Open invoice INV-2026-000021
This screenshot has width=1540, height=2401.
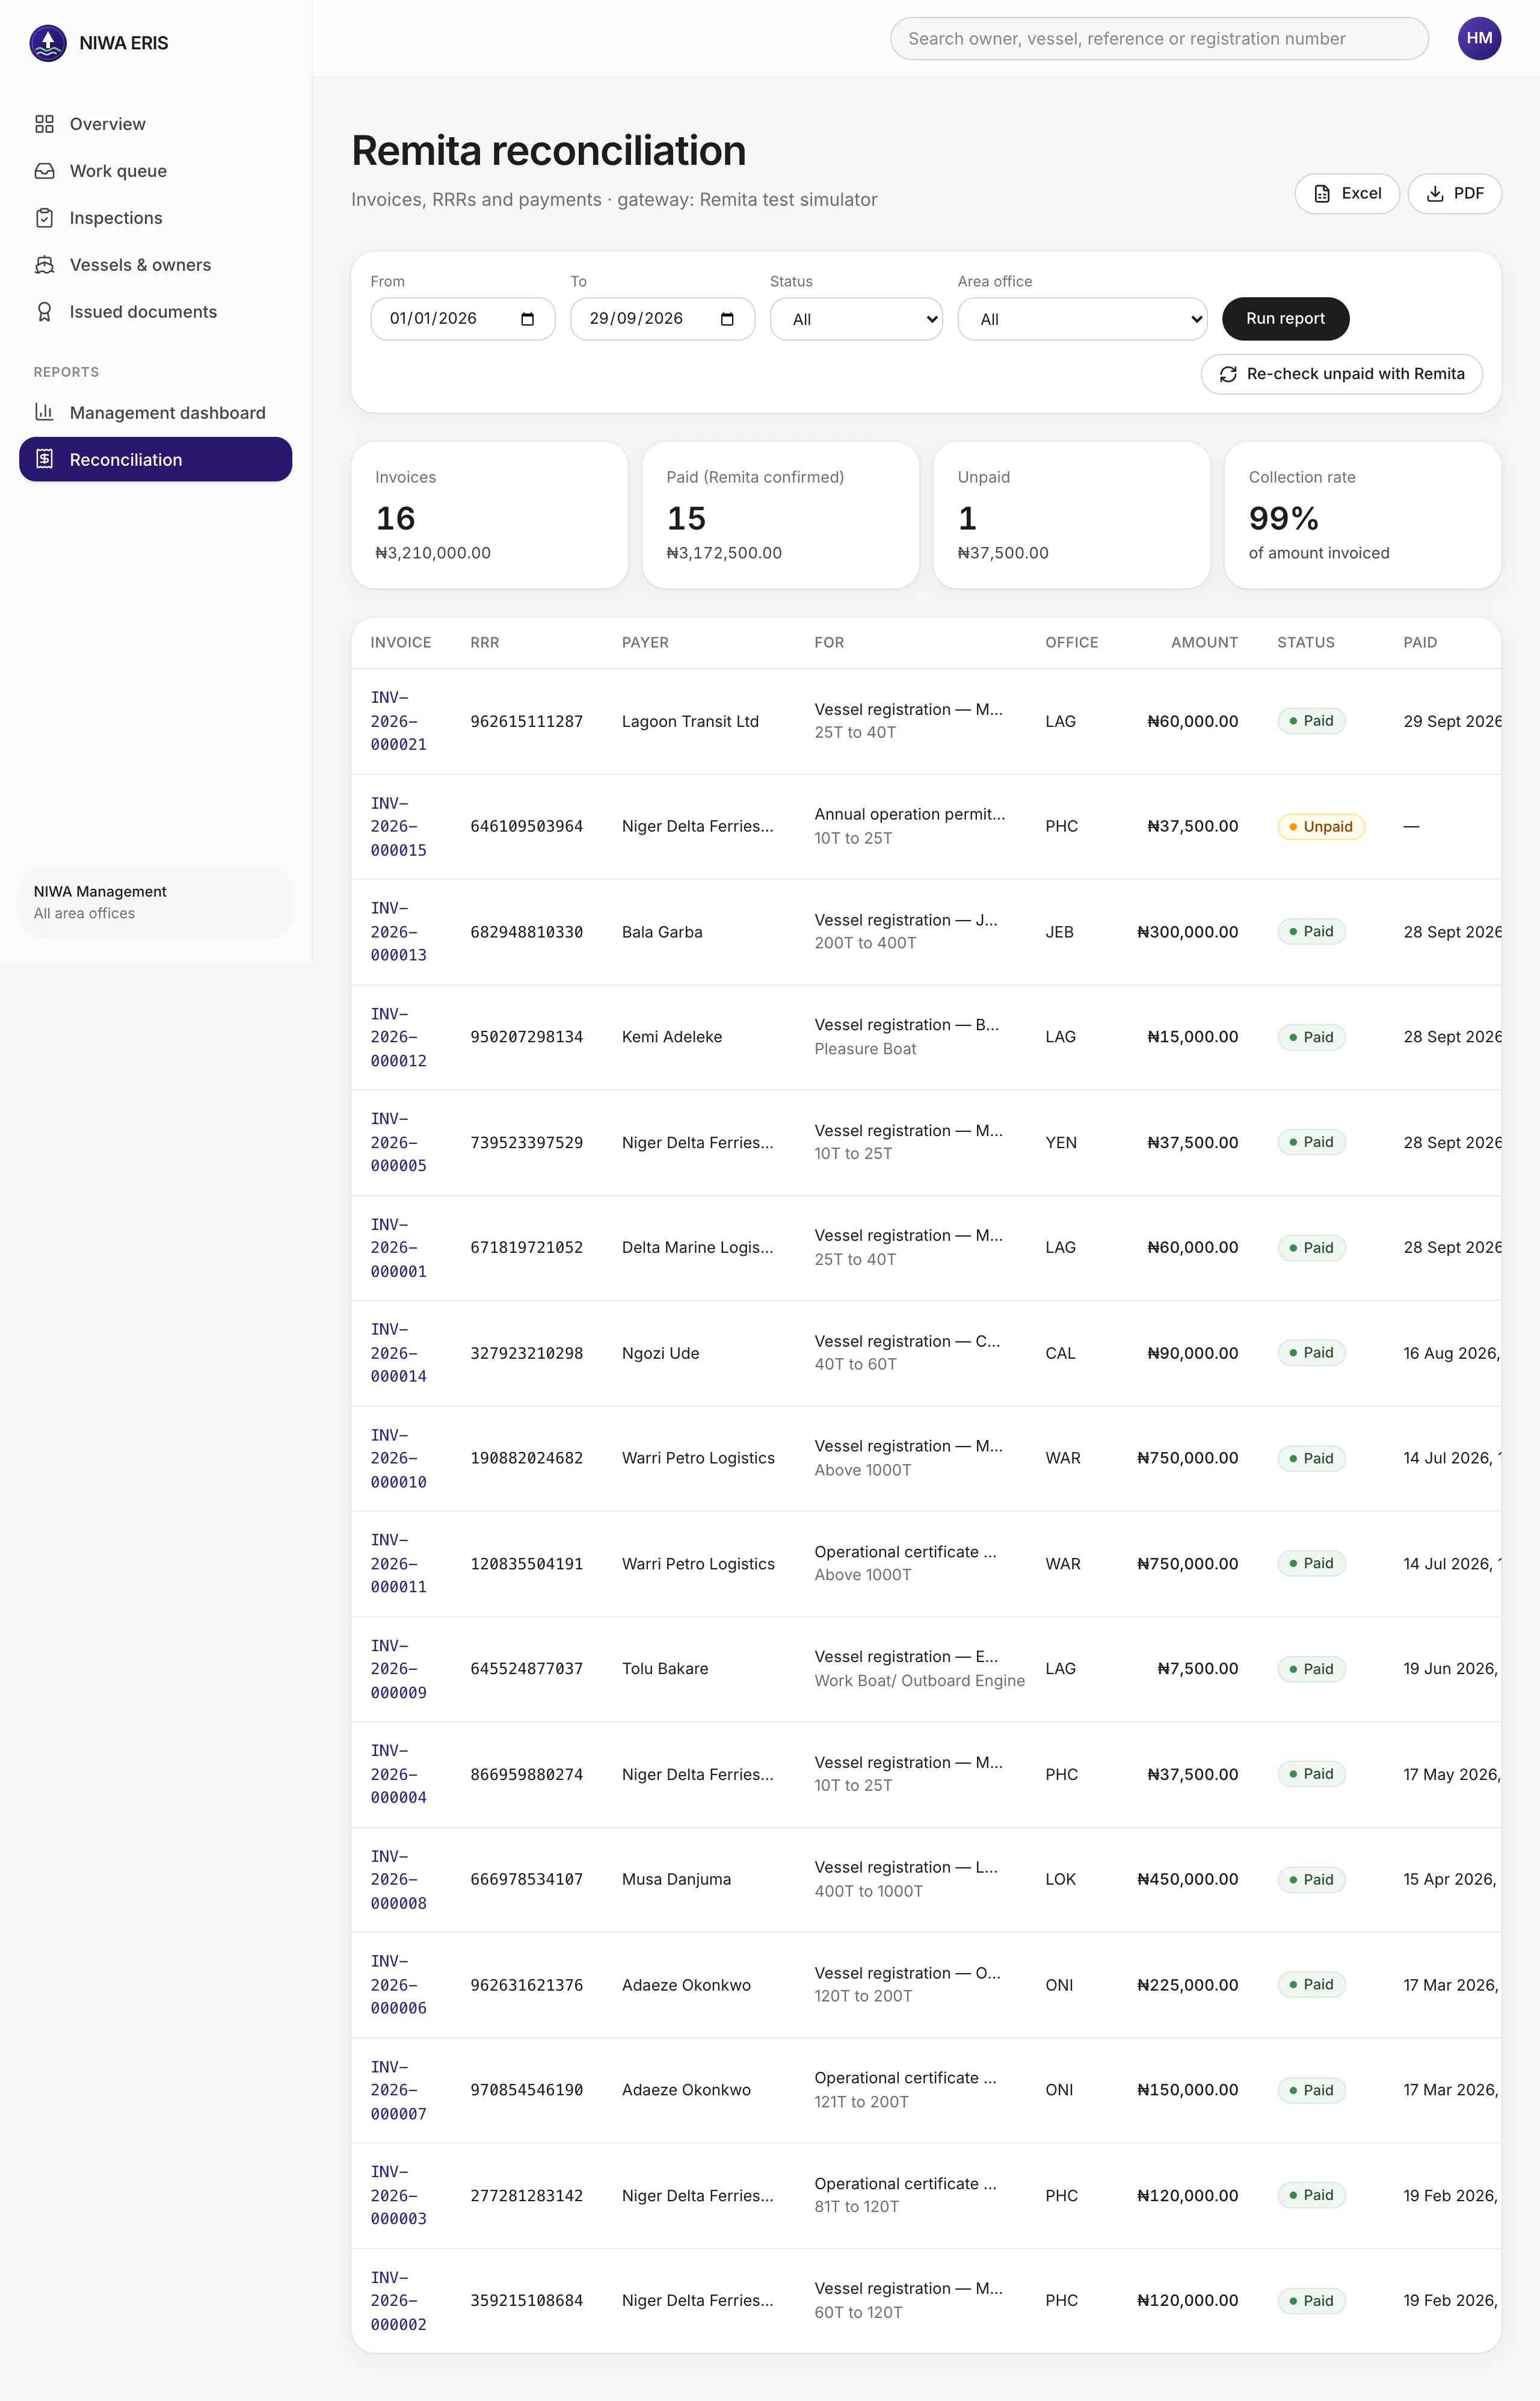coord(399,721)
